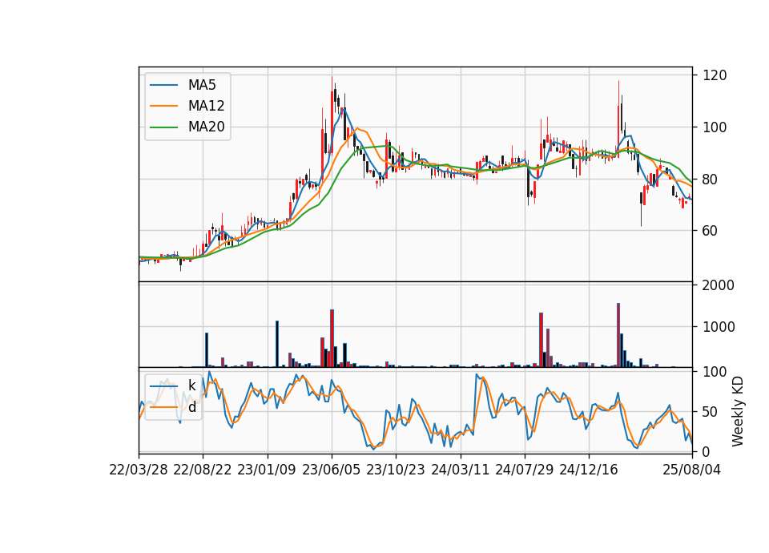769x553 pixels.
Task: Click the Weekly KD axis label
Action: [738, 411]
